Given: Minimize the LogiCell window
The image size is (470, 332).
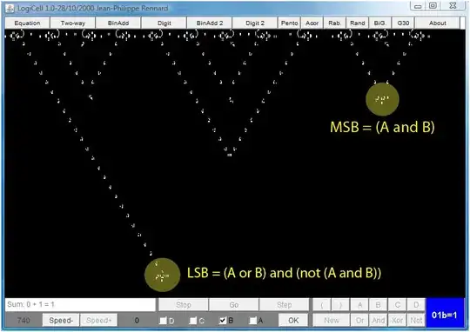Looking at the screenshot, I should point(418,6).
